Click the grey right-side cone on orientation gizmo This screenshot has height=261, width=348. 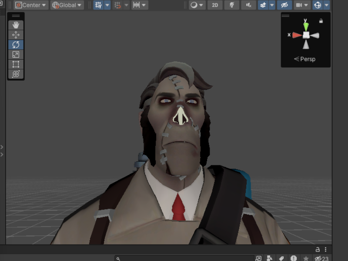pos(315,35)
